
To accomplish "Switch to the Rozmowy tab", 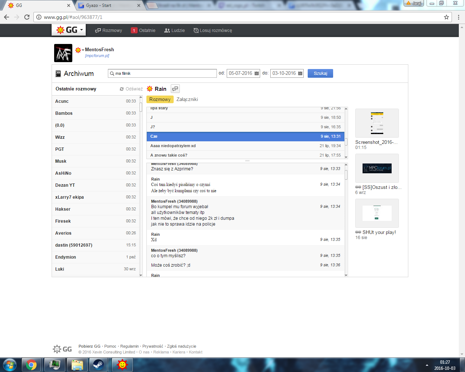I will click(160, 99).
